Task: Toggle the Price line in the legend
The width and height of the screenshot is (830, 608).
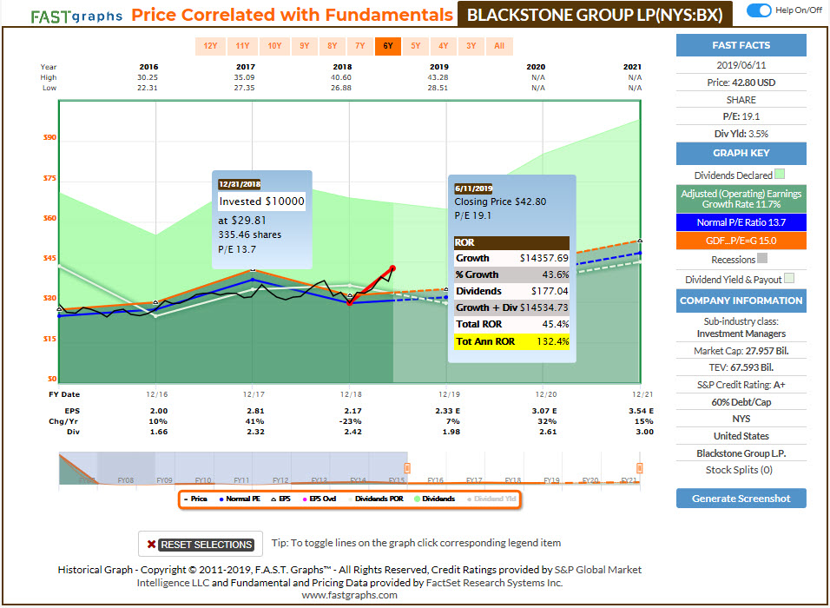Action: 201,497
